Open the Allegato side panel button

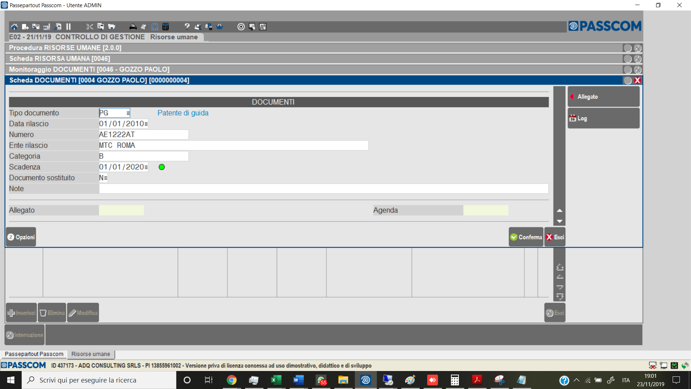point(603,97)
